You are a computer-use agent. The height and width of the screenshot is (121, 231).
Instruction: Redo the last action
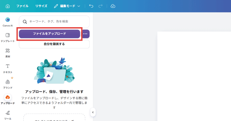coord(101,6)
